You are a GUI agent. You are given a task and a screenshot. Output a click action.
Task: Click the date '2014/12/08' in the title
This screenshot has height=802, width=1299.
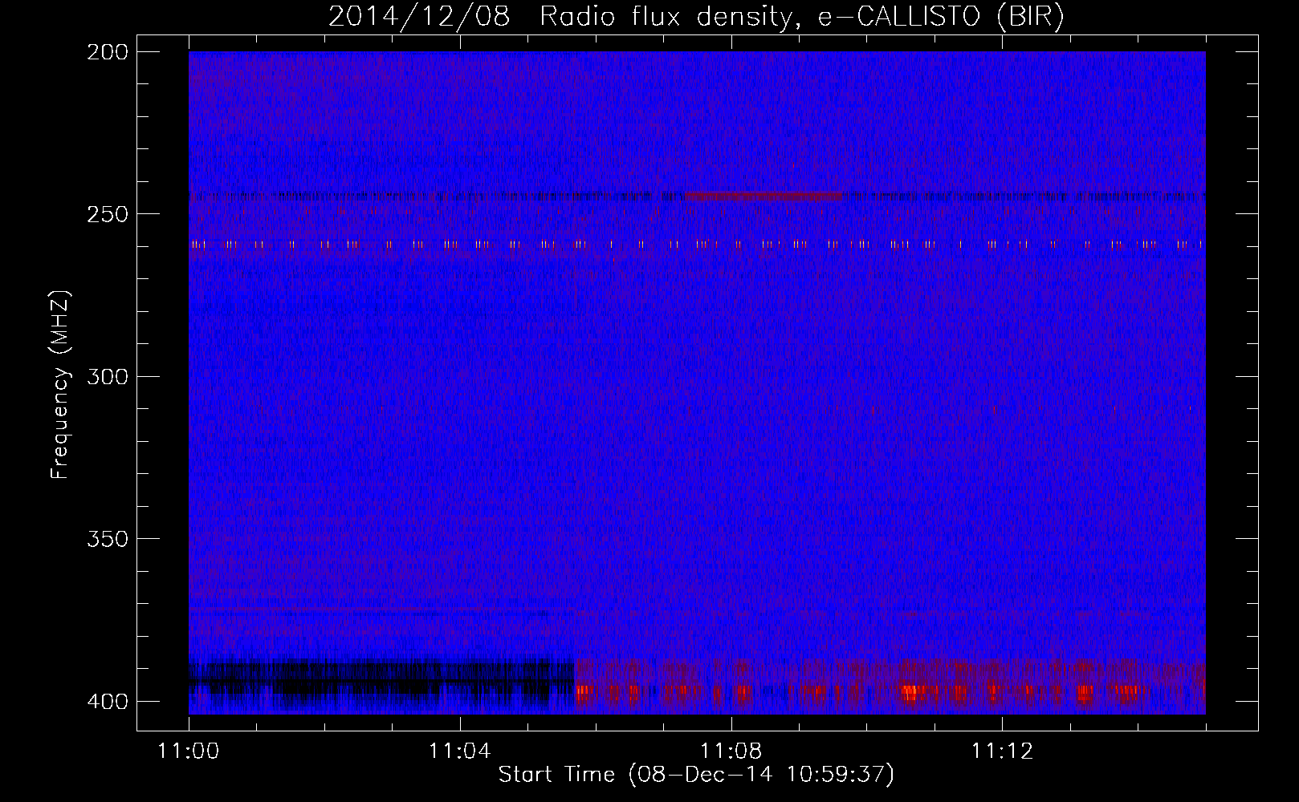(419, 17)
